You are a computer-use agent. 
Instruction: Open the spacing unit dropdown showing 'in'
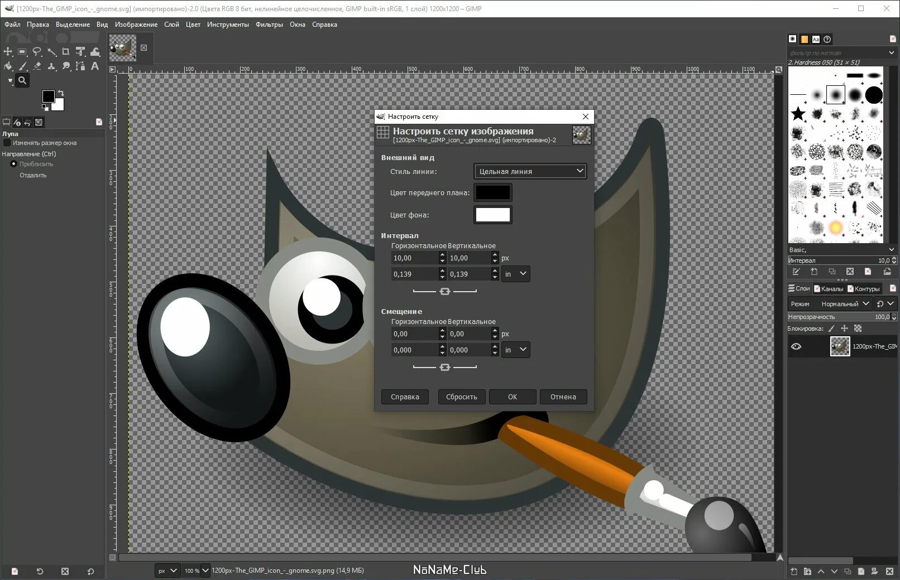[515, 274]
